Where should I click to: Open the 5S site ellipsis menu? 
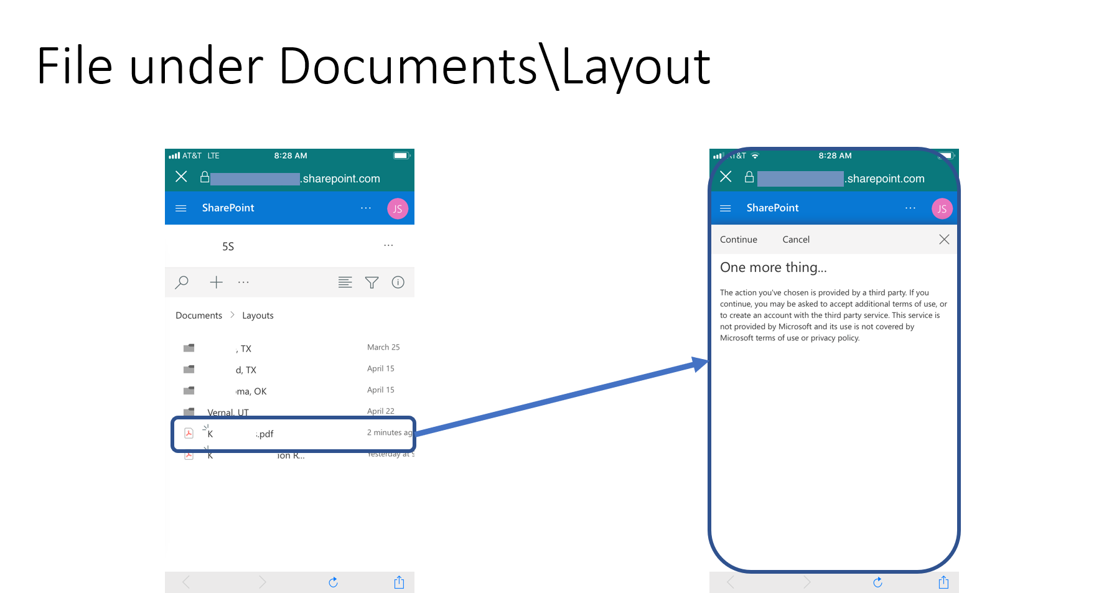point(388,245)
